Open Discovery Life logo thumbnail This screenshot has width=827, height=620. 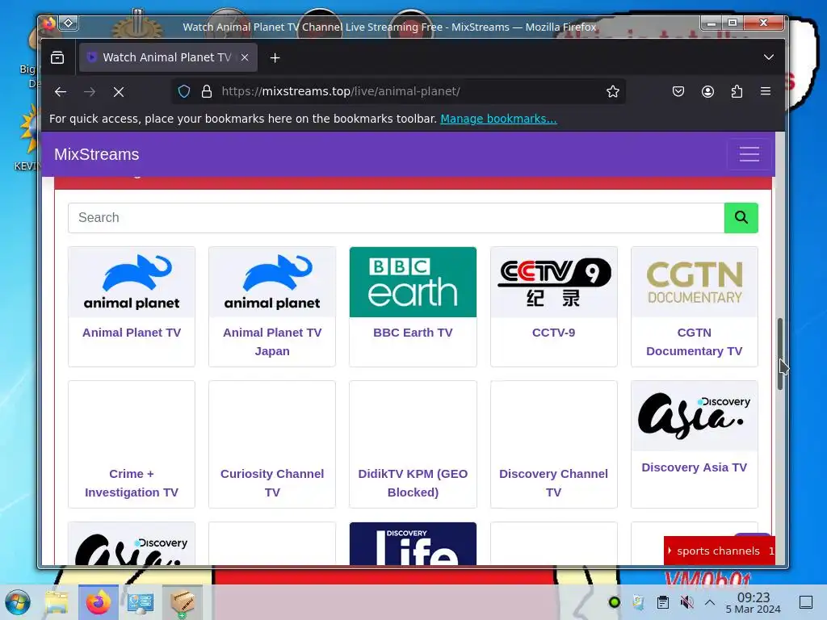pos(413,543)
